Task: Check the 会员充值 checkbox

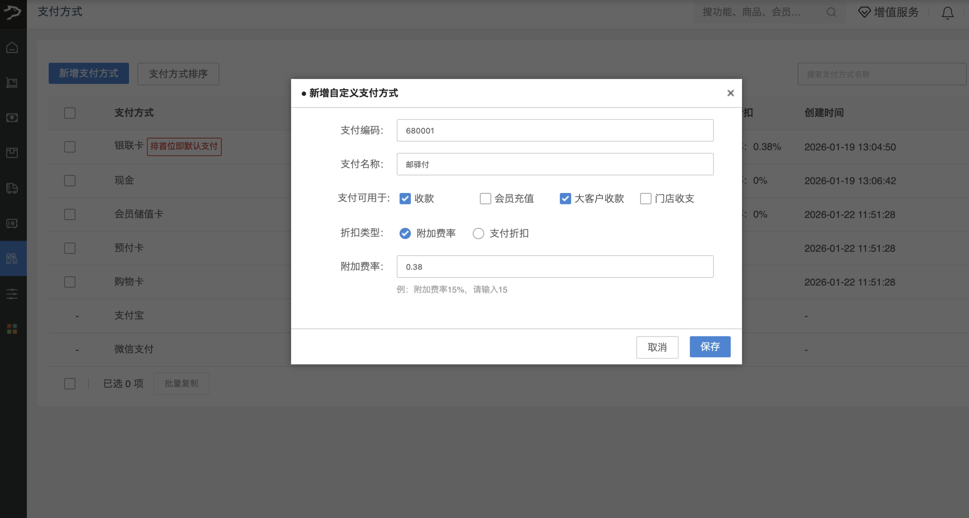Action: 485,198
